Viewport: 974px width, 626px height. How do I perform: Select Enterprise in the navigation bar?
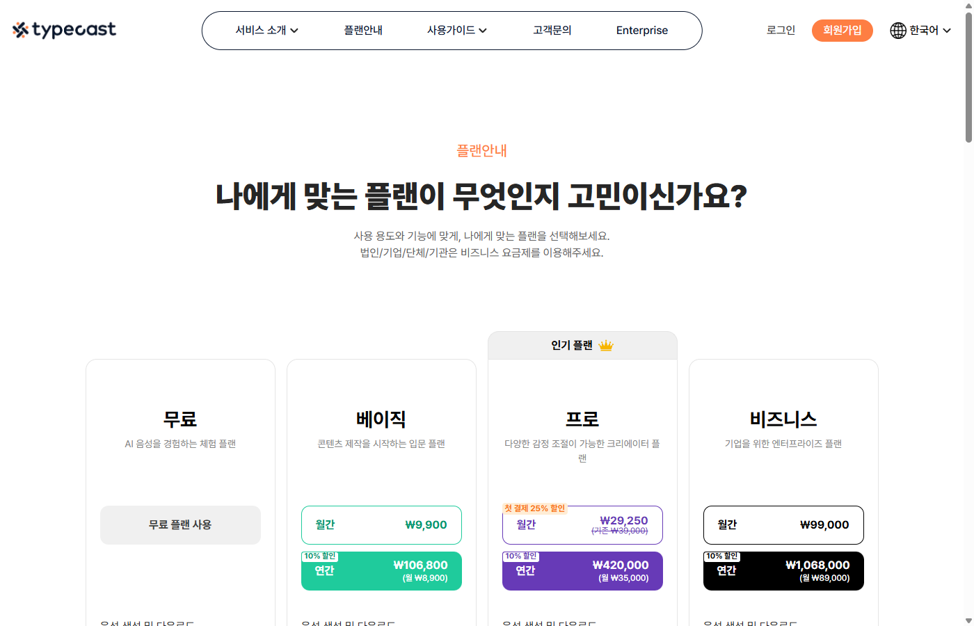click(x=641, y=30)
